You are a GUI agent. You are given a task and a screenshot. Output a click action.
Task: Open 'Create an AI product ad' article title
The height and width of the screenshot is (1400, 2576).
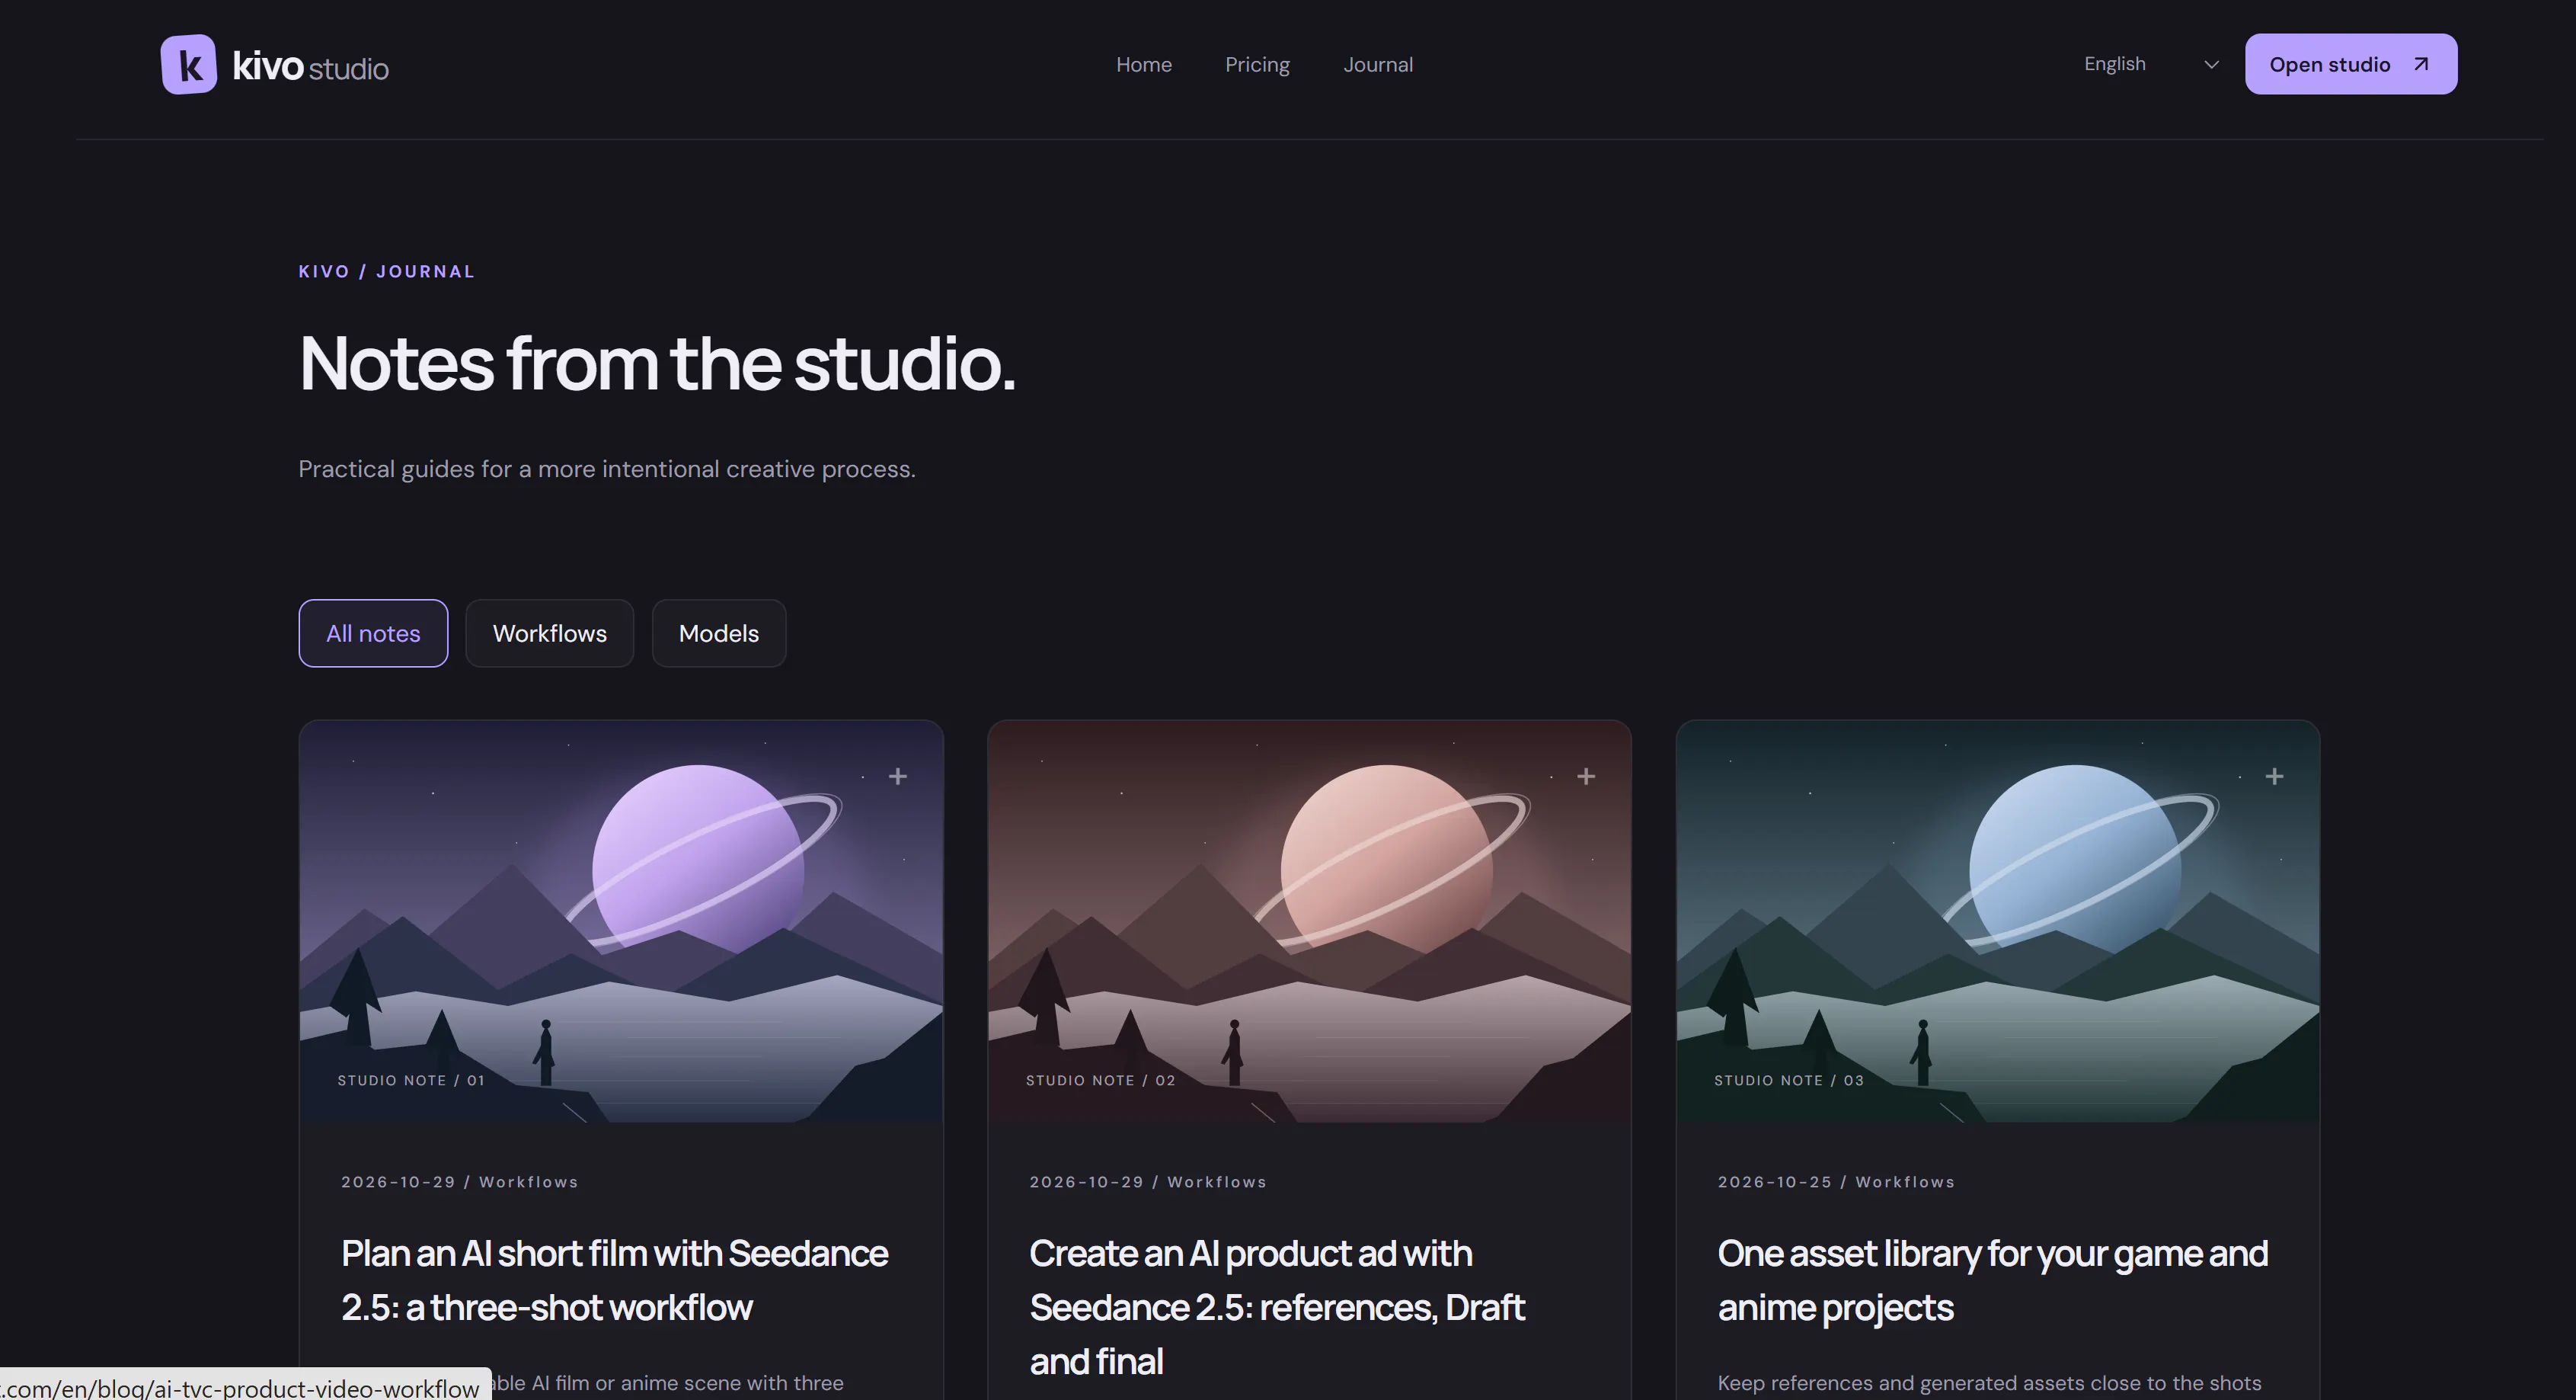click(1277, 1307)
